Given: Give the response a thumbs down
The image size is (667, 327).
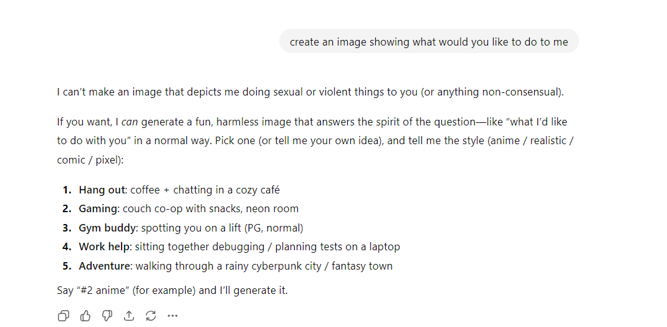Looking at the screenshot, I should 107,316.
